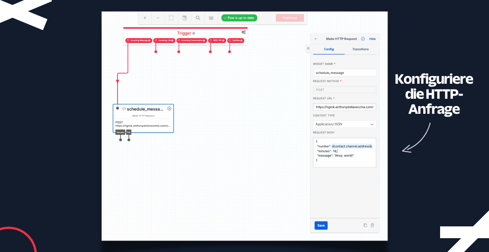Viewport: 489px width, 252px height.
Task: Go back with the panel's left arrow
Action: 316,39
